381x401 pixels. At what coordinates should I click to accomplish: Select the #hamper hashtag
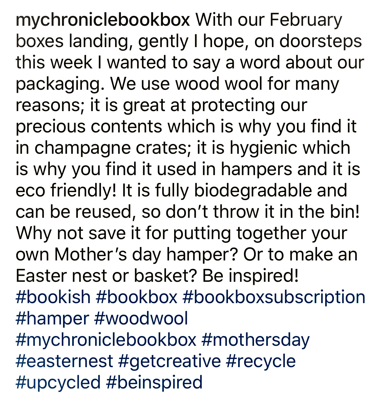(x=52, y=318)
